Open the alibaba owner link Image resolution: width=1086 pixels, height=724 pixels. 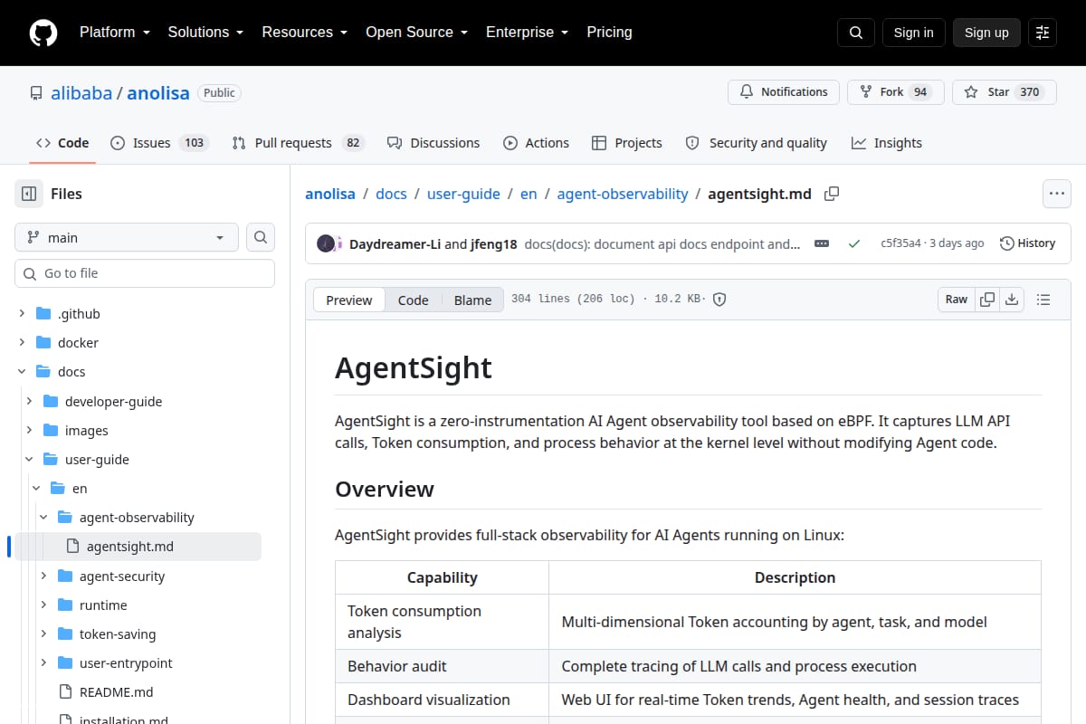point(81,93)
